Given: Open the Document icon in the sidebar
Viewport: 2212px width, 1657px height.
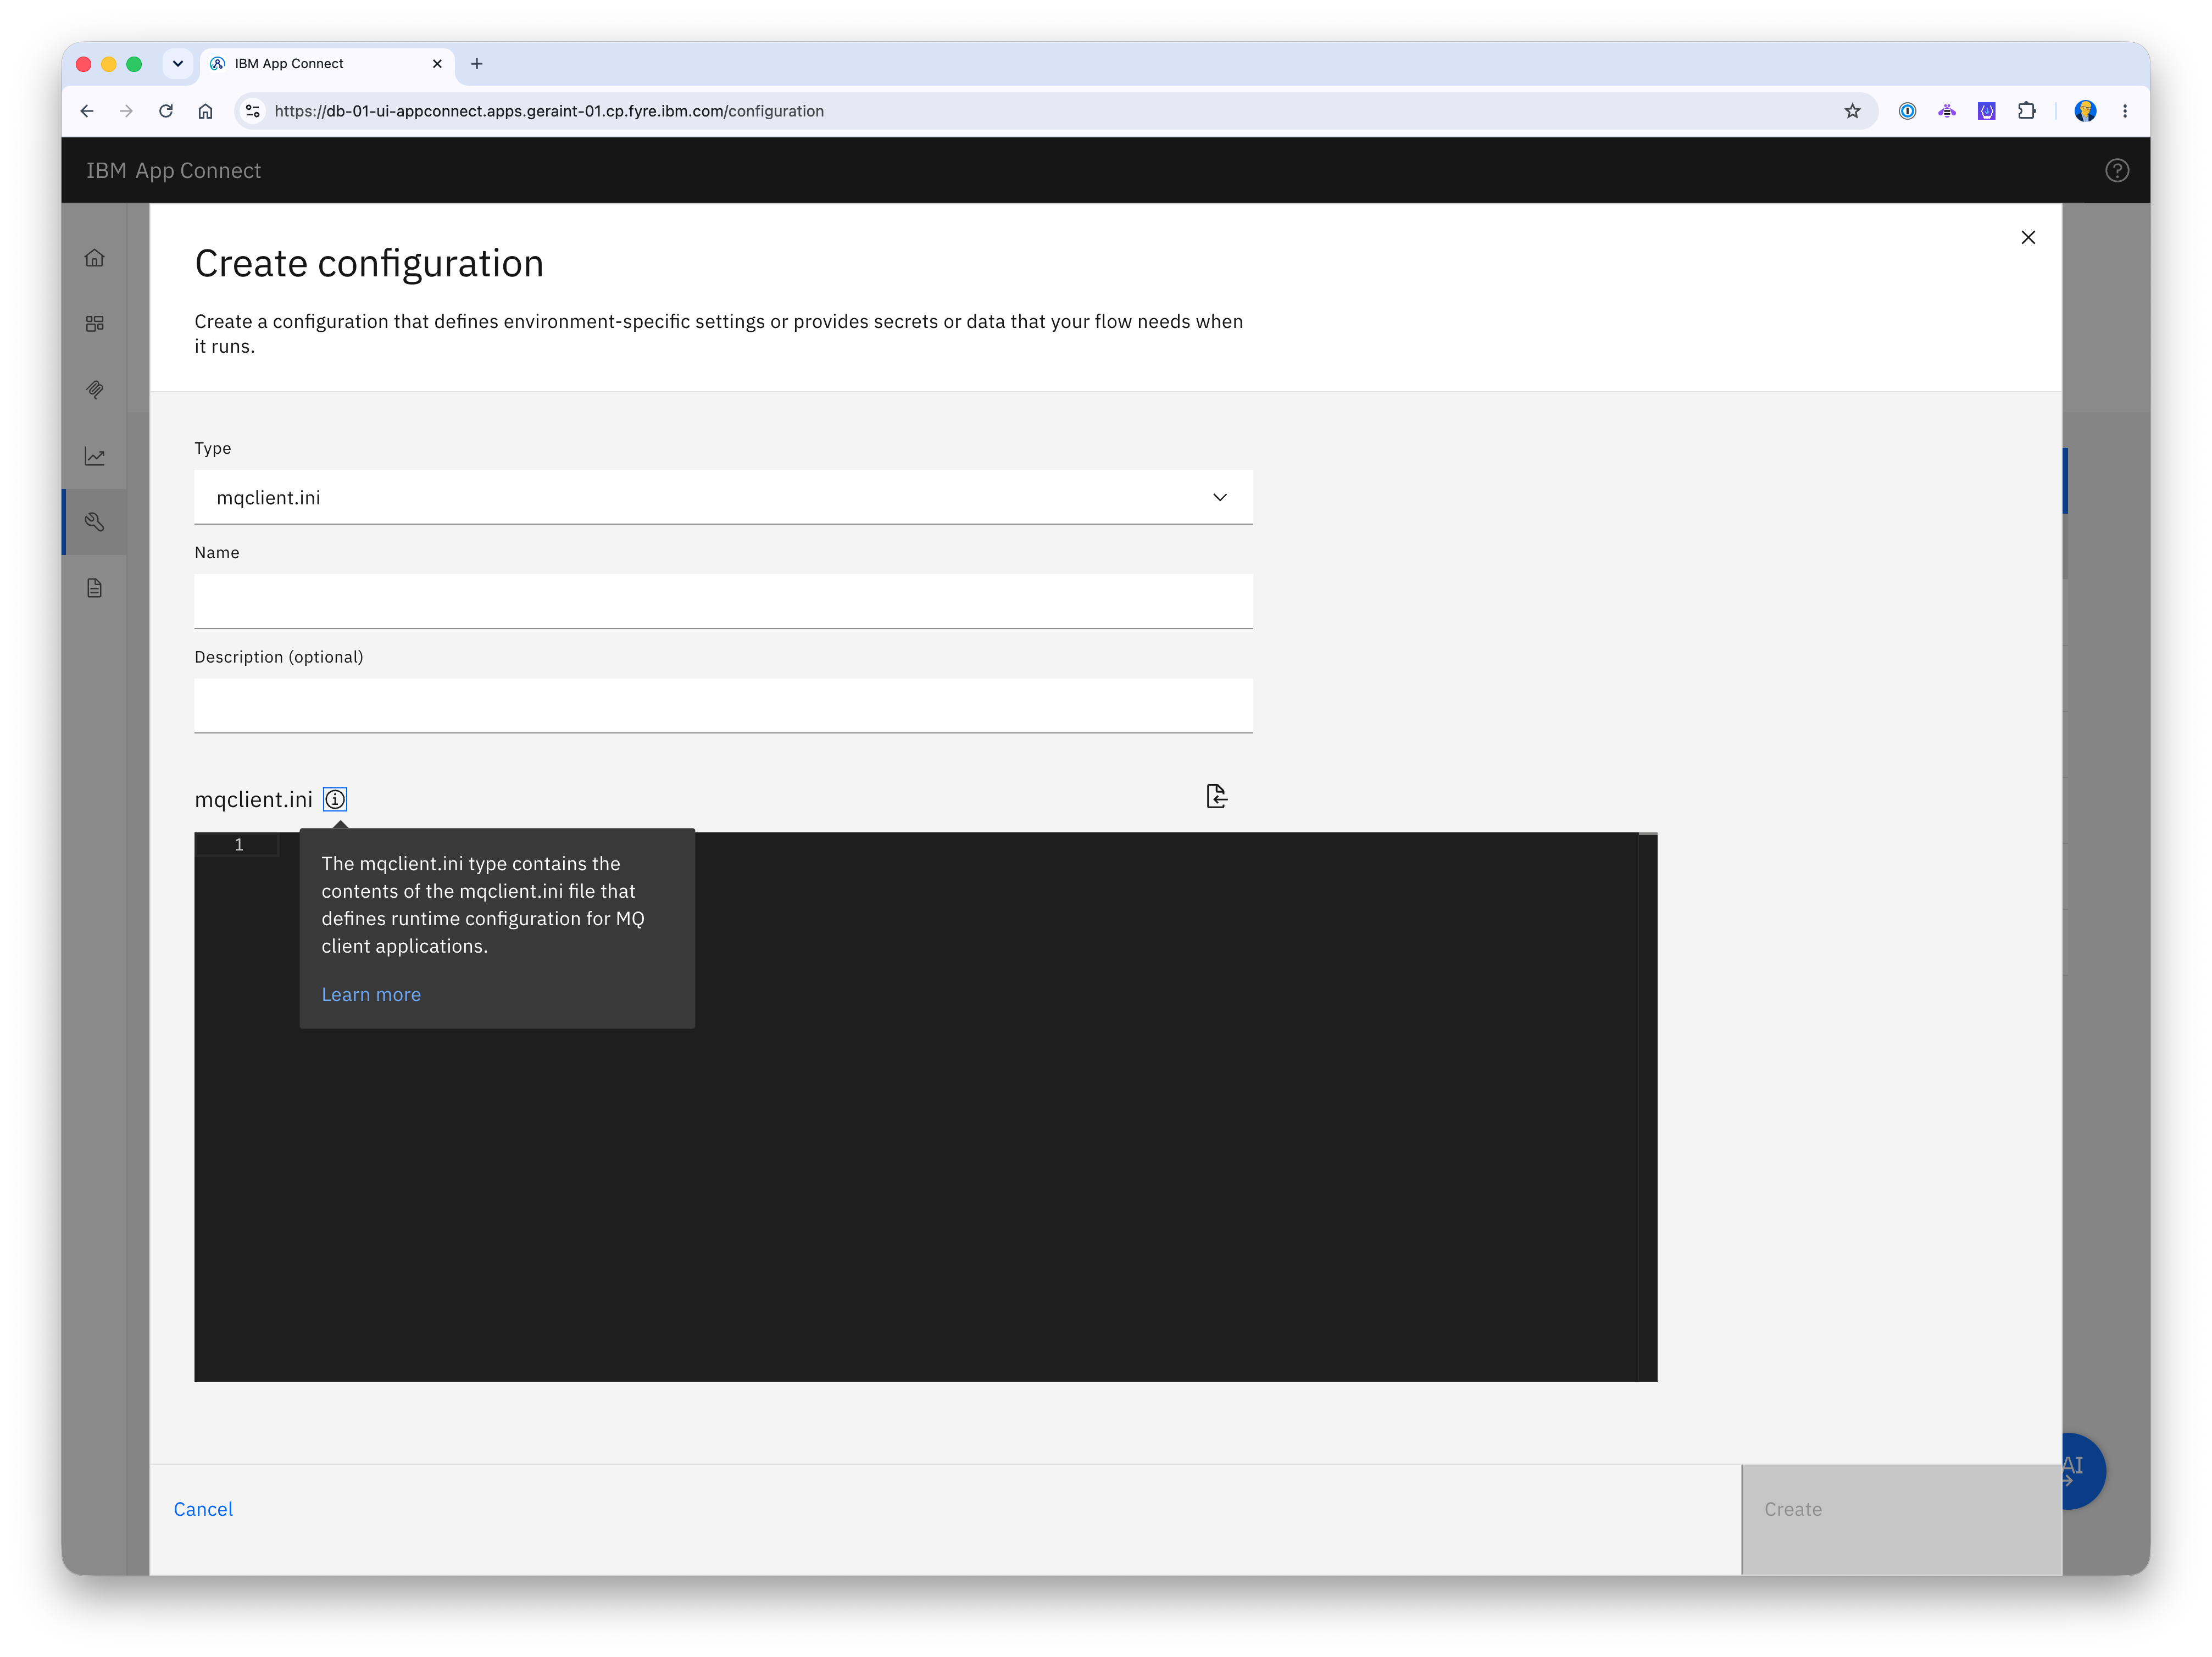Looking at the screenshot, I should [95, 588].
